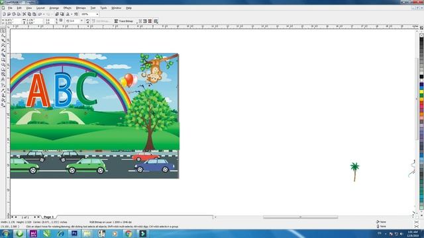This screenshot has height=238, width=424.
Task: Open the Edit menu
Action: 19,8
